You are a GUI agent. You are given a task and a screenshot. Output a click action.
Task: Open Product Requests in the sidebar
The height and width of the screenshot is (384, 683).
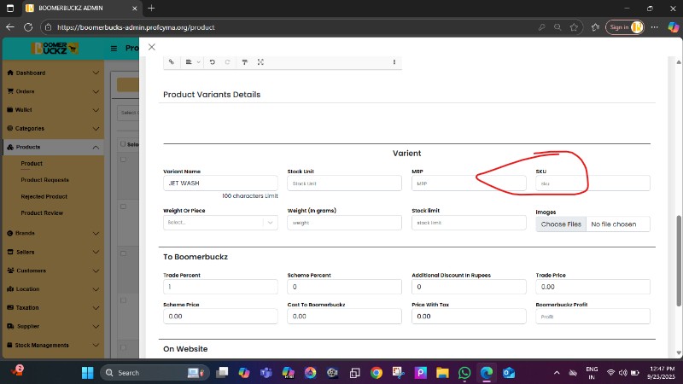(x=44, y=180)
